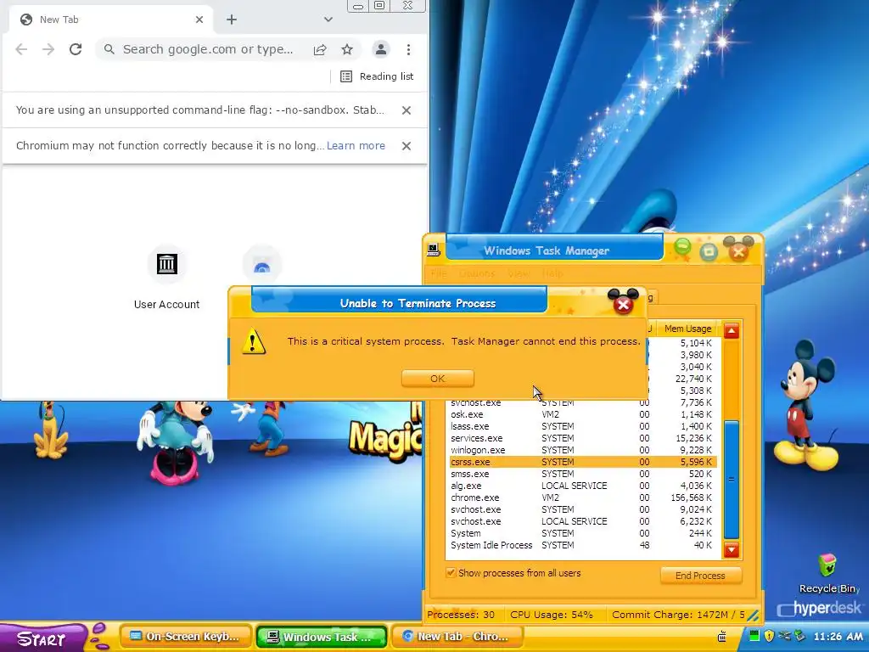This screenshot has width=869, height=652.
Task: Click the safely remove hardware tray icon
Action: [x=799, y=635]
